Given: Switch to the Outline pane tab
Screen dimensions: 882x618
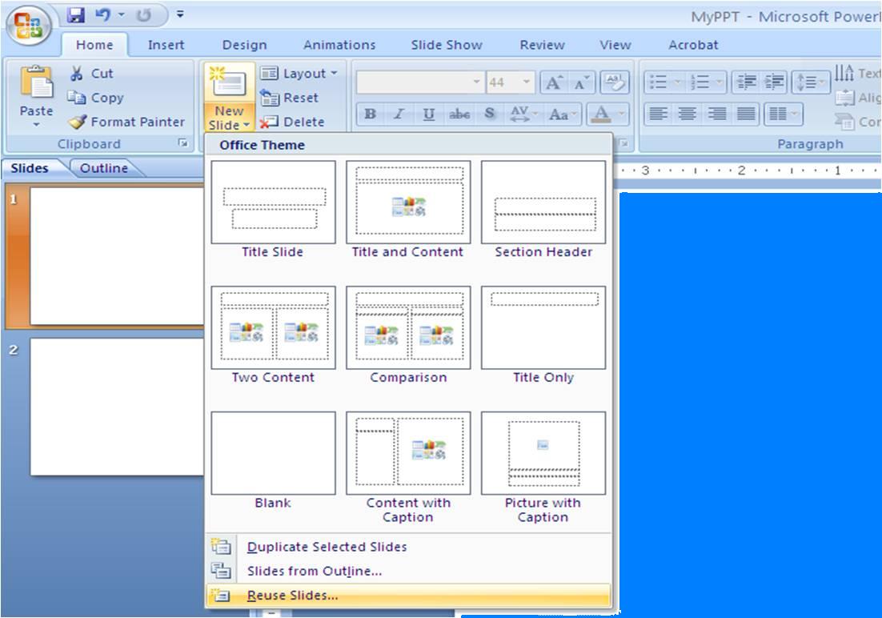Looking at the screenshot, I should 104,168.
